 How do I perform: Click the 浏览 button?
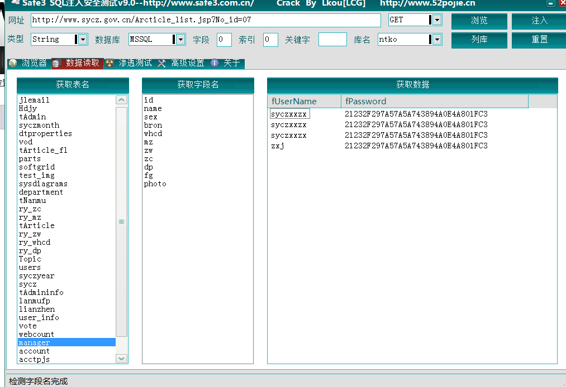click(479, 21)
